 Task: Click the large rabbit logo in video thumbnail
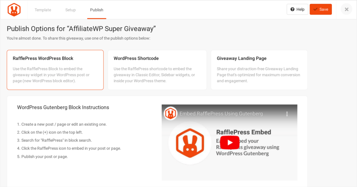(x=190, y=143)
